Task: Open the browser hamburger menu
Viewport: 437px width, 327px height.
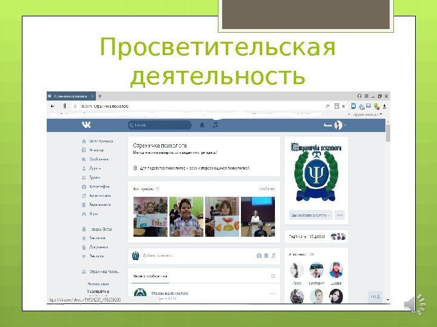Action: pyautogui.click(x=367, y=96)
